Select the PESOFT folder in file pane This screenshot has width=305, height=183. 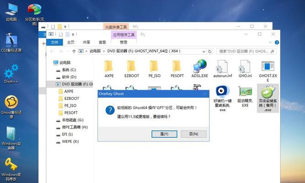177,69
